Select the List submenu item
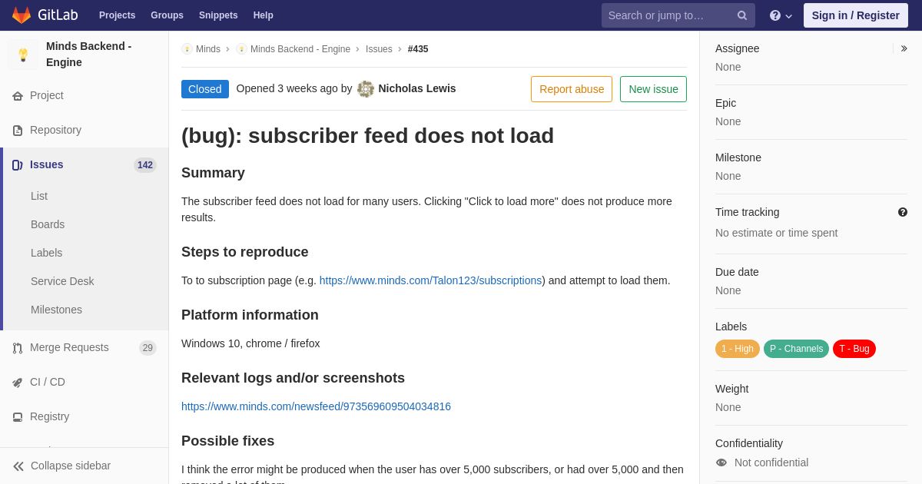922x484 pixels. [39, 196]
